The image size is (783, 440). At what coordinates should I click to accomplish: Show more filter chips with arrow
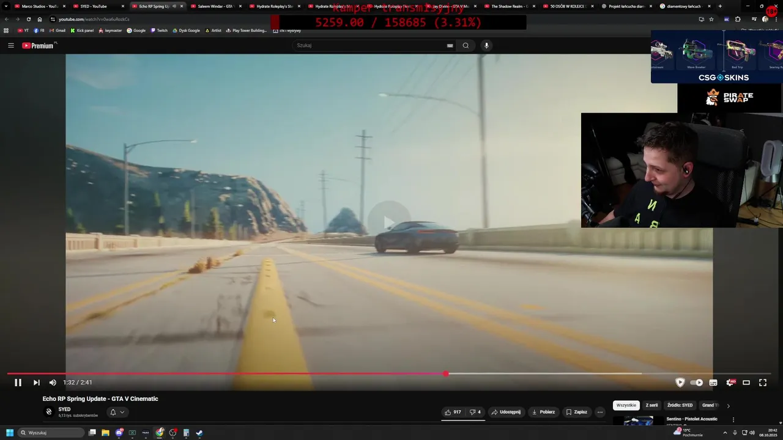(728, 406)
